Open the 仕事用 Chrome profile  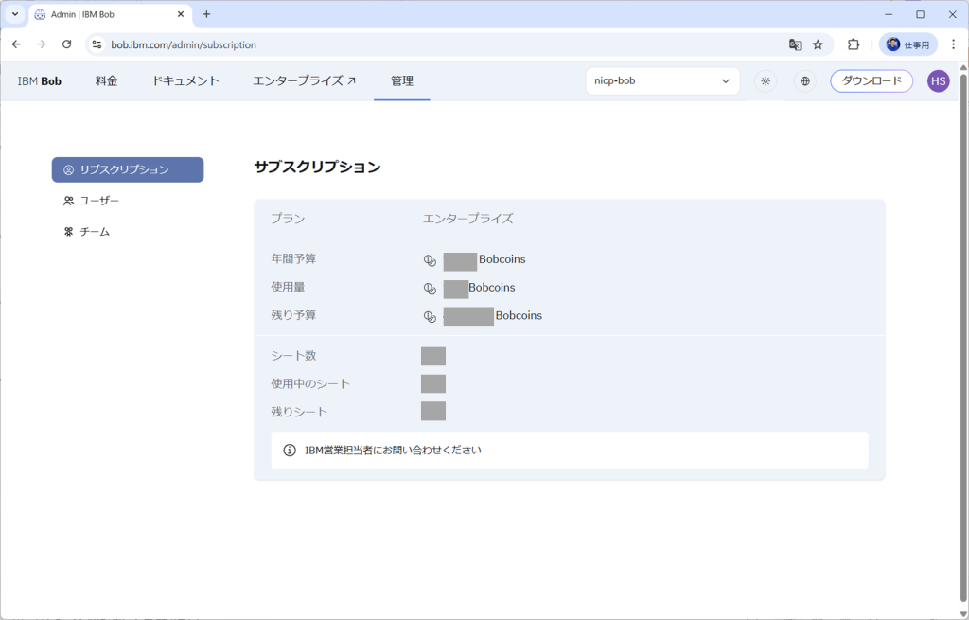[x=907, y=44]
